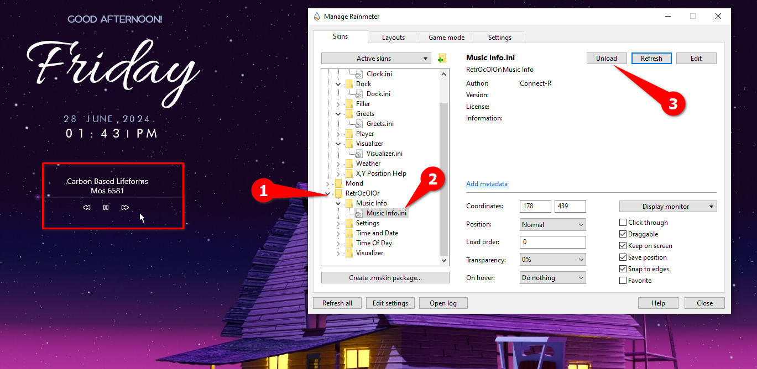The width and height of the screenshot is (757, 369).
Task: Collapse the Music Info folder chevron
Action: (338, 203)
